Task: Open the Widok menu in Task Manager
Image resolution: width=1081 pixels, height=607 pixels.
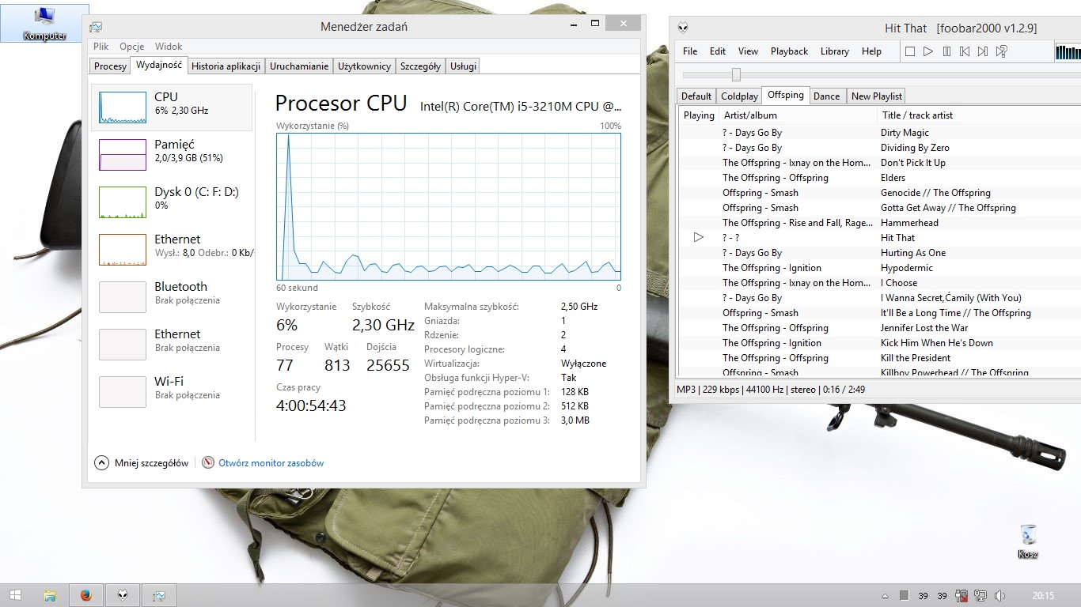Action: click(x=169, y=47)
